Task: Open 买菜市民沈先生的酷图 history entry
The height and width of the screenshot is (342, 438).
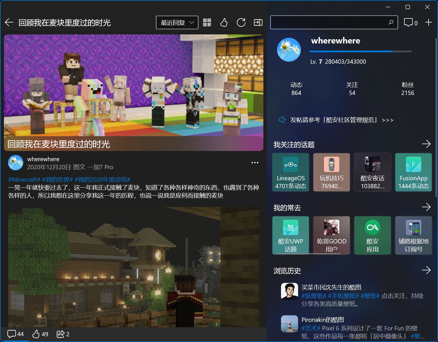Action: (352, 295)
